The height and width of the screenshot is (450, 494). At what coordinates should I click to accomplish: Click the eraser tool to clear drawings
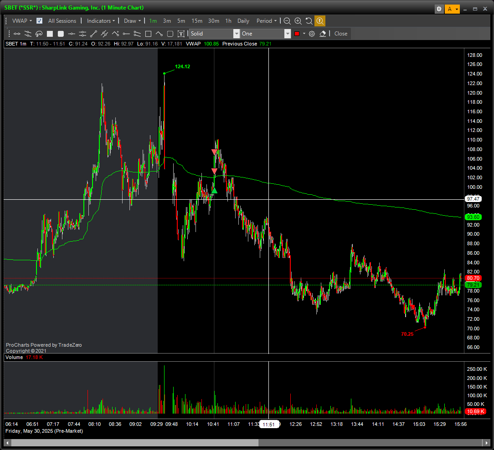(x=323, y=34)
